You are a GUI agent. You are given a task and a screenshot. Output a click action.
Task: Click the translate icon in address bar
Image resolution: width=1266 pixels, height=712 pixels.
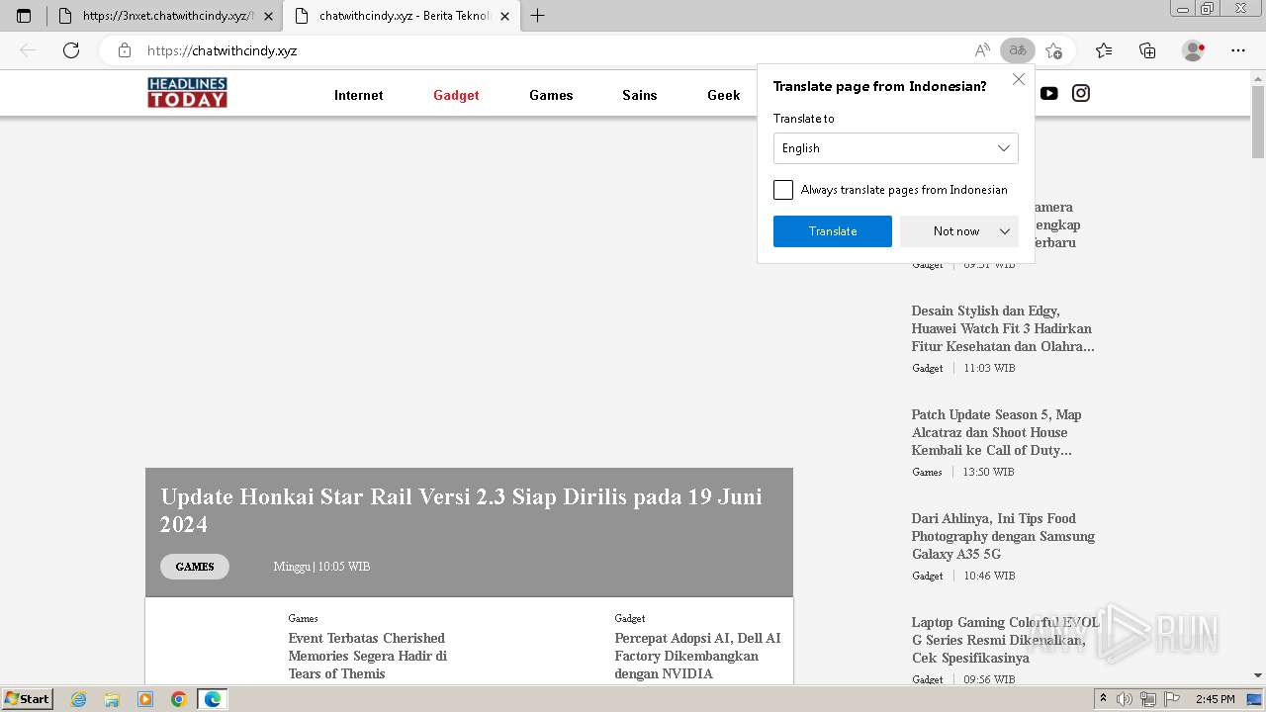tap(1017, 50)
